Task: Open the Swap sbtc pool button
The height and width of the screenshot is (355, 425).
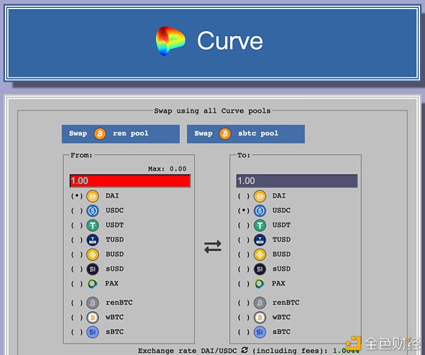Action: [246, 134]
